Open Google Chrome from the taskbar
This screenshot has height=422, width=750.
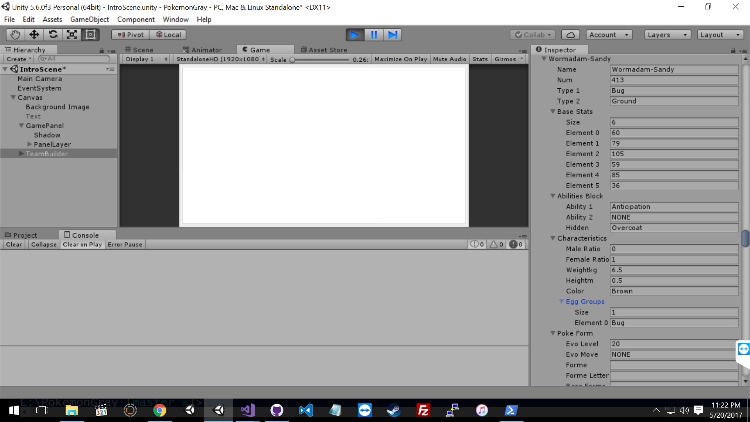tap(159, 410)
